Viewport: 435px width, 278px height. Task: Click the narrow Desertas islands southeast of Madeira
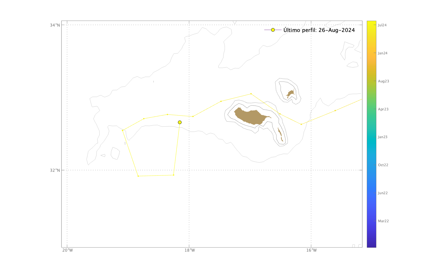pyautogui.click(x=280, y=134)
